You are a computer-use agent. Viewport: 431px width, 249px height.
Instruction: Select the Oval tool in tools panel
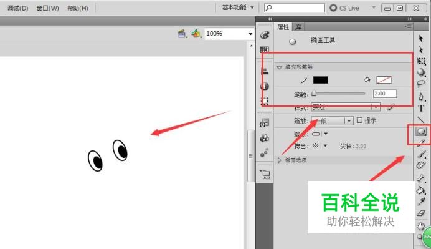(421, 132)
